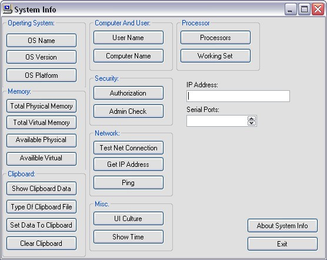The width and height of the screenshot is (327, 260).
Task: Retrieve the Computer Name
Action: pos(128,56)
